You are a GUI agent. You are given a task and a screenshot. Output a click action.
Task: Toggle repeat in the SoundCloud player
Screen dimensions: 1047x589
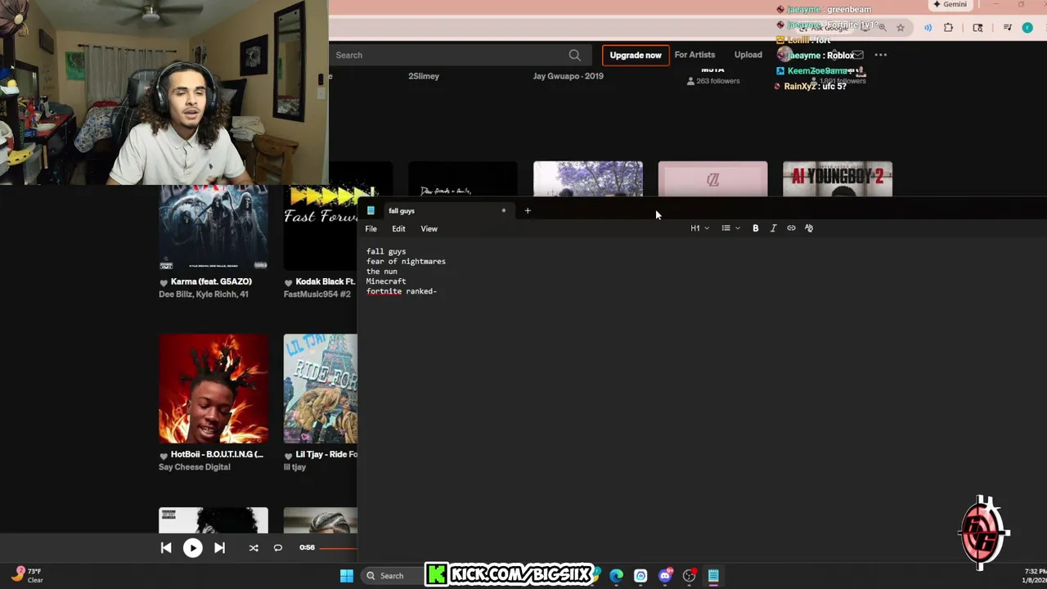[x=278, y=548]
